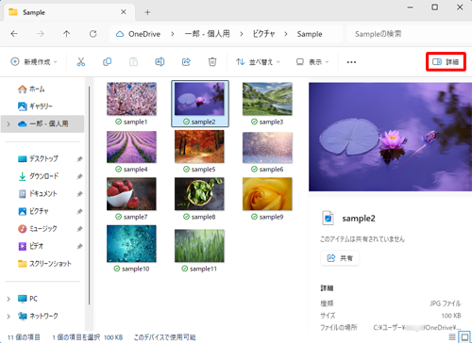This screenshot has height=343, width=472.
Task: Click chevron after ピクチャ in address bar
Action: [x=286, y=34]
